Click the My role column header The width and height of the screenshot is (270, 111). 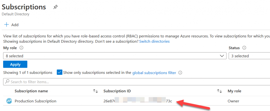pyautogui.click(x=234, y=91)
